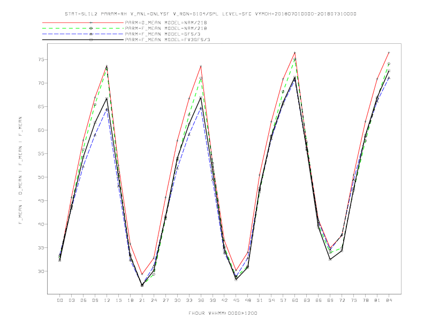This screenshot has height=327, width=424.
Task: Click y-axis tick label 45
Action: click(x=40, y=201)
